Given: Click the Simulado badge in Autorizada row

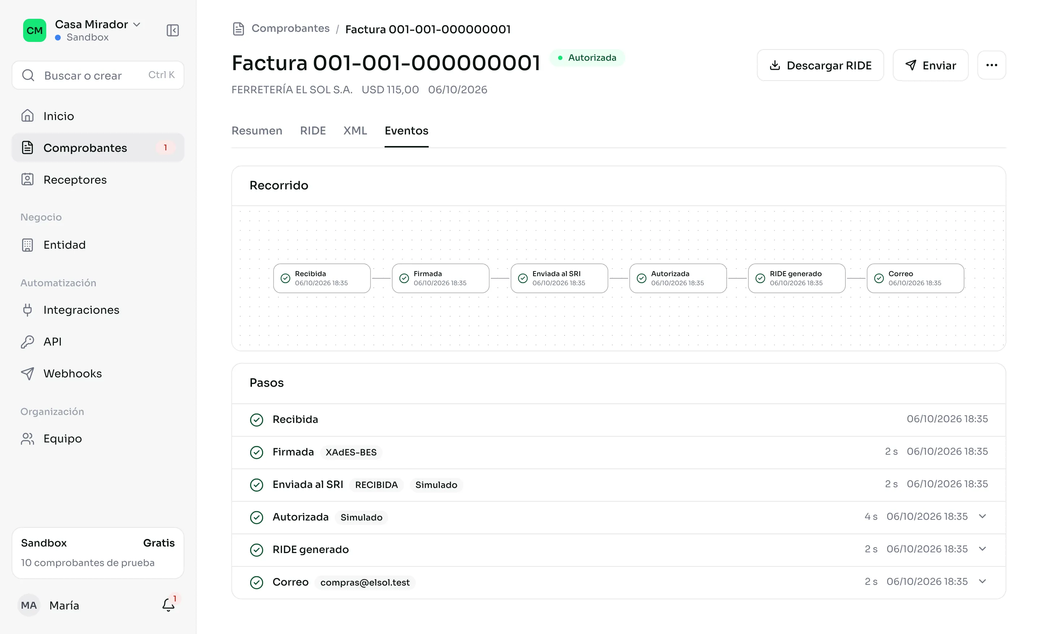Looking at the screenshot, I should (361, 517).
